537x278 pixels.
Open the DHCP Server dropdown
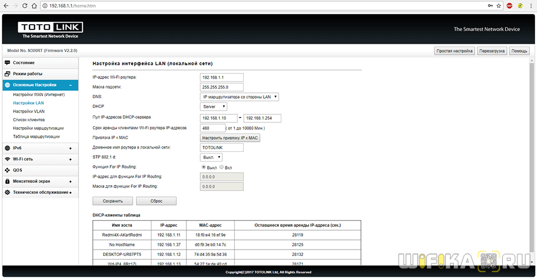point(214,107)
